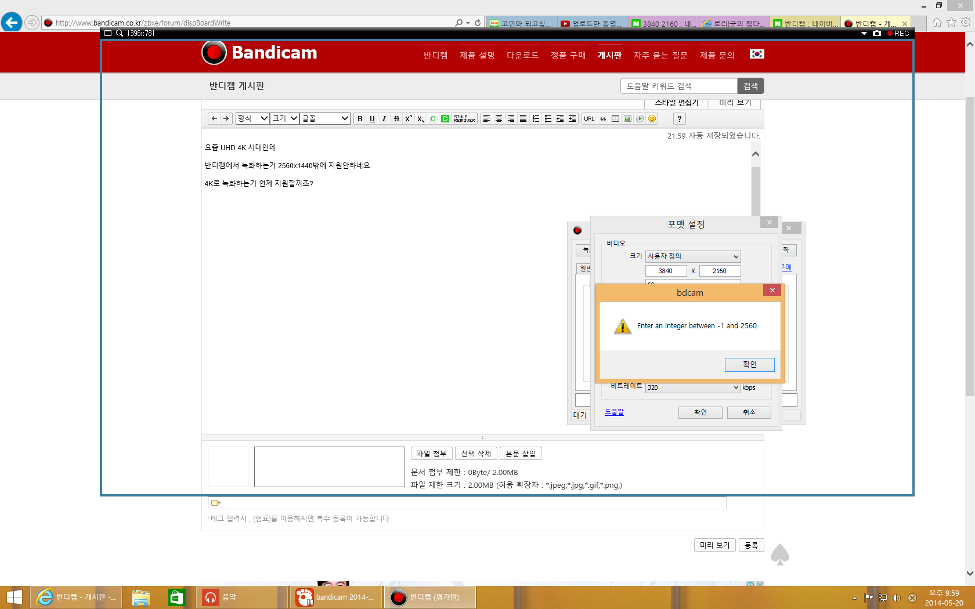Toggle italic formatting in the editor
The image size is (975, 609).
[384, 118]
